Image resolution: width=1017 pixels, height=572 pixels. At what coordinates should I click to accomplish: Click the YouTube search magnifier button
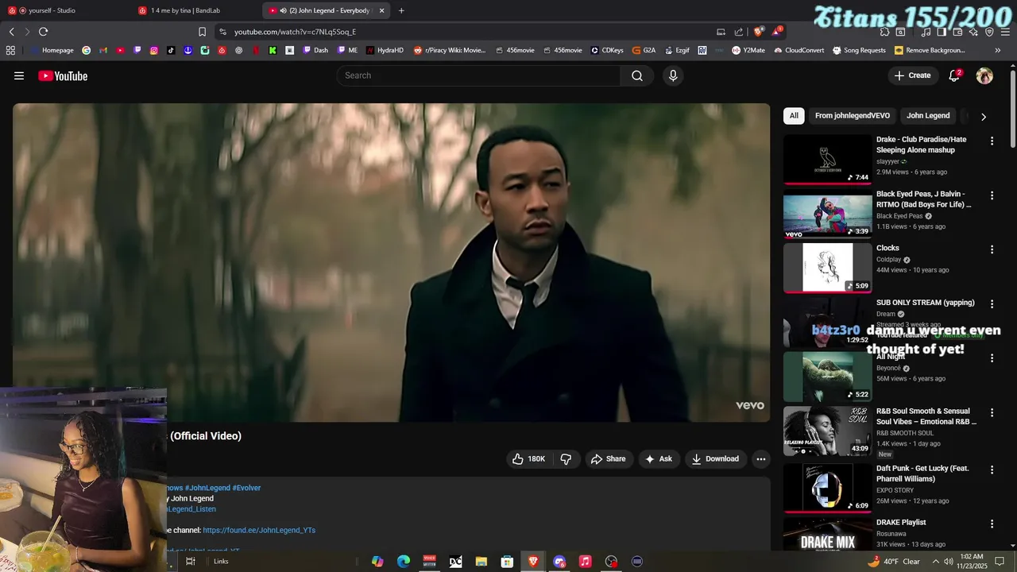pos(637,75)
